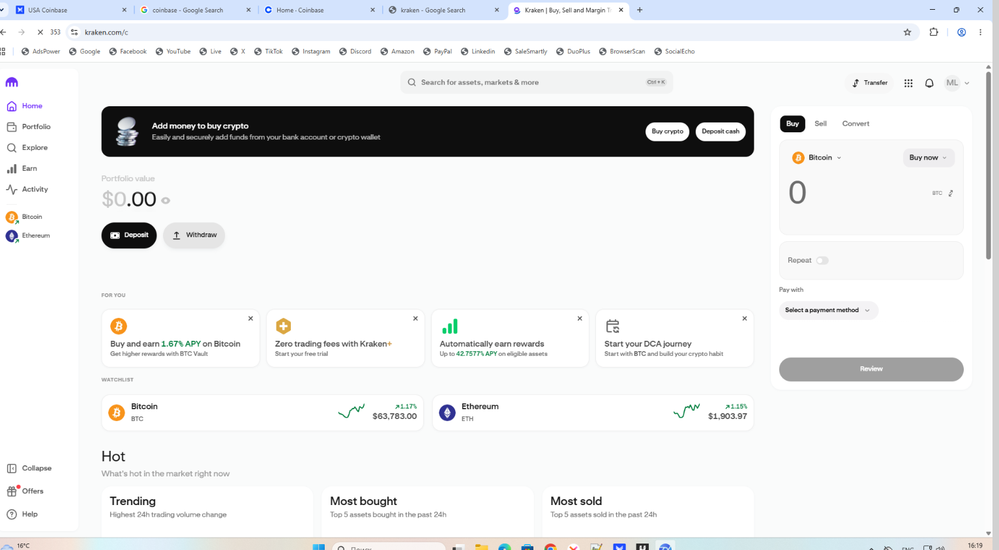Switch to the Convert tab

click(856, 124)
